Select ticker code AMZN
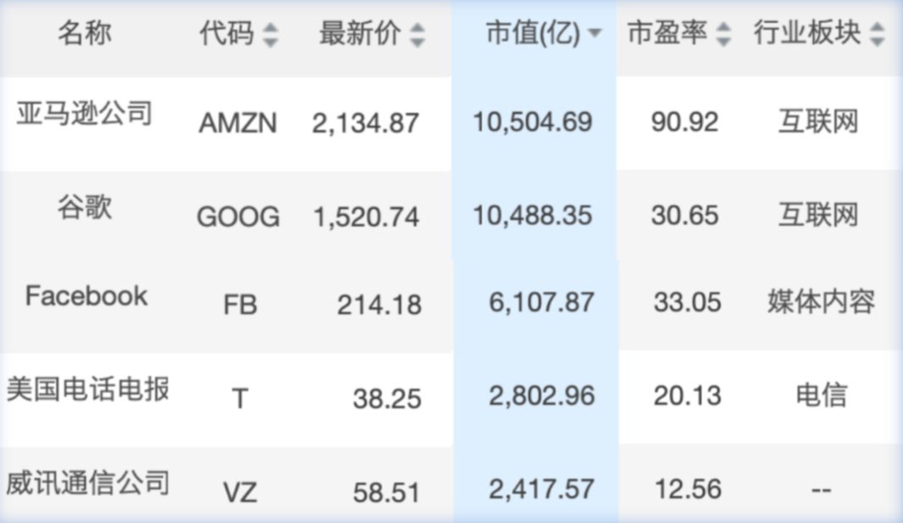Screen dimensions: 903x523 (x=238, y=123)
